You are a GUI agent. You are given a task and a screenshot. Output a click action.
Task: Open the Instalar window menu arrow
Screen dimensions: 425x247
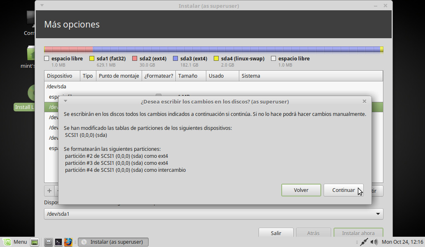pos(42,6)
